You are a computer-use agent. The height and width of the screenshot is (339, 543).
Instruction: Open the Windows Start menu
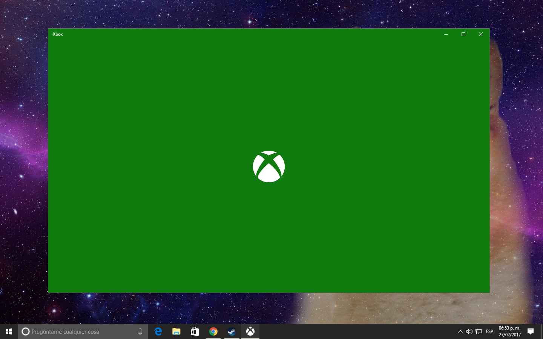tap(9, 331)
